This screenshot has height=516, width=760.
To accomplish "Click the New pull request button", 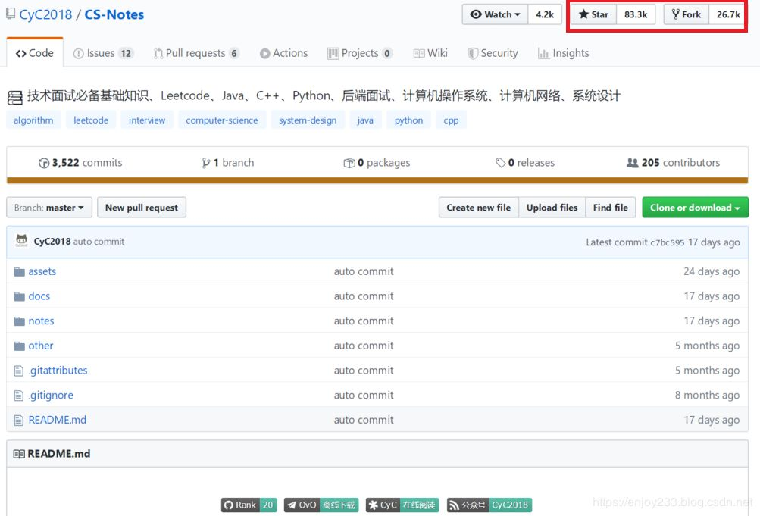I will click(x=142, y=208).
